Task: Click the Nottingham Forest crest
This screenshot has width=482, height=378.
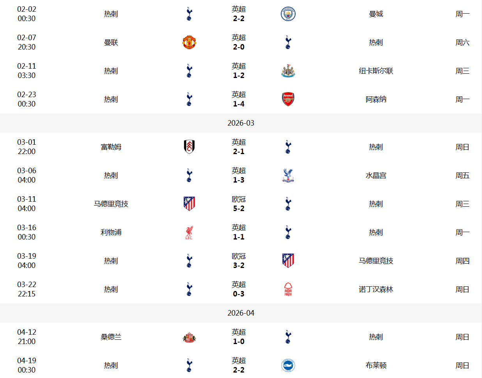Action: 288,289
